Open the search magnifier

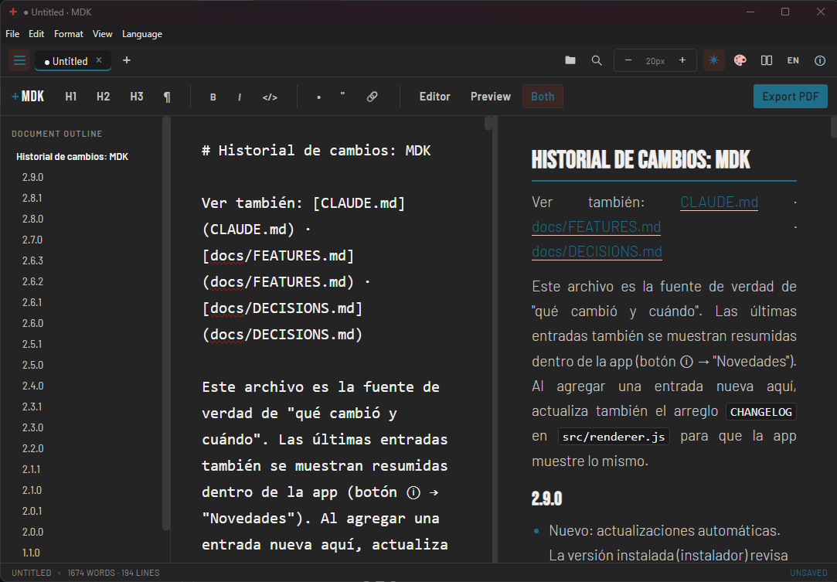597,60
